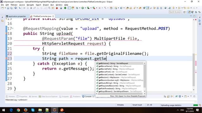Screen dimensions: 202x113
Task: Minimize the Console panel icon
Action: [191, 96]
